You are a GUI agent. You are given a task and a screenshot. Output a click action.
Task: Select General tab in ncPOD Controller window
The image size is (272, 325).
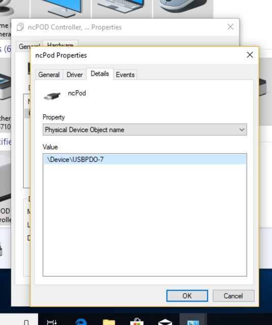point(29,46)
